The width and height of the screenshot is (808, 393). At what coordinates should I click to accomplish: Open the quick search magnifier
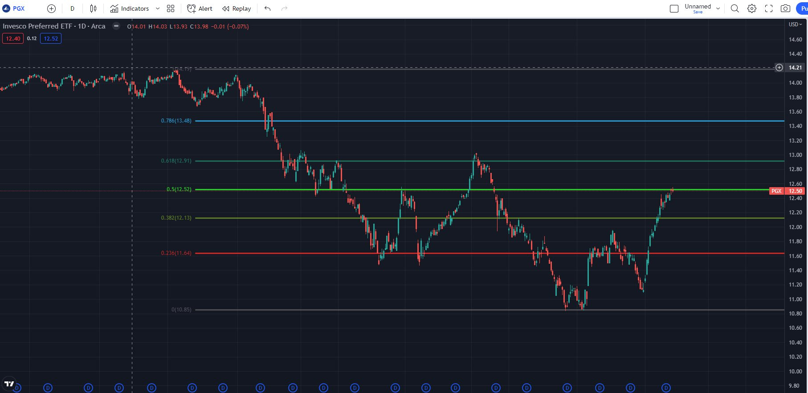(735, 8)
